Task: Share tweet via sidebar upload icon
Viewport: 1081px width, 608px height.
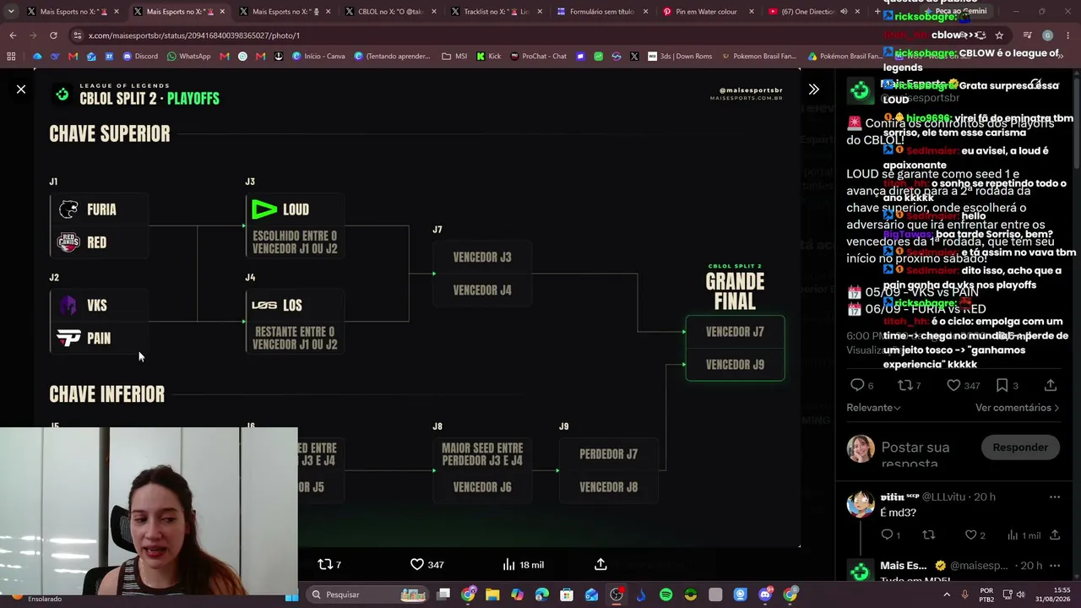Action: pos(1051,385)
